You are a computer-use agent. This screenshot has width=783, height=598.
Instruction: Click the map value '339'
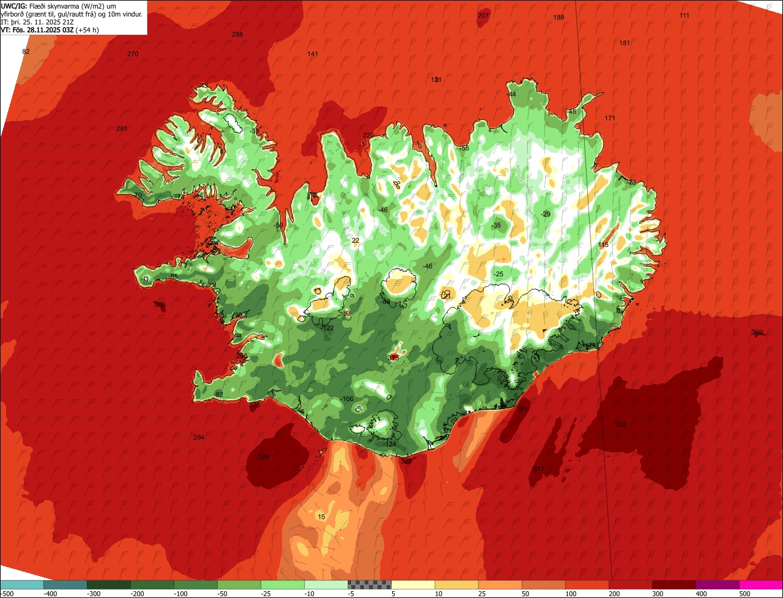pos(263,457)
